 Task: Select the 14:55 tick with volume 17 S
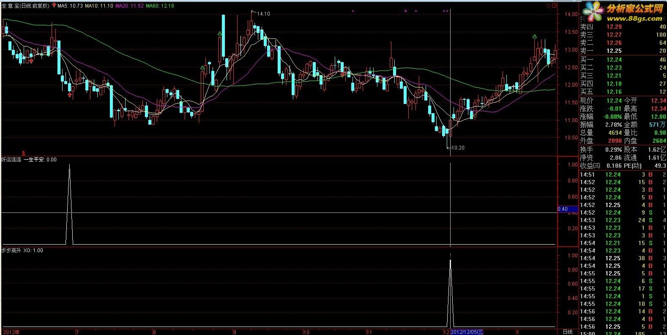[x=623, y=289]
